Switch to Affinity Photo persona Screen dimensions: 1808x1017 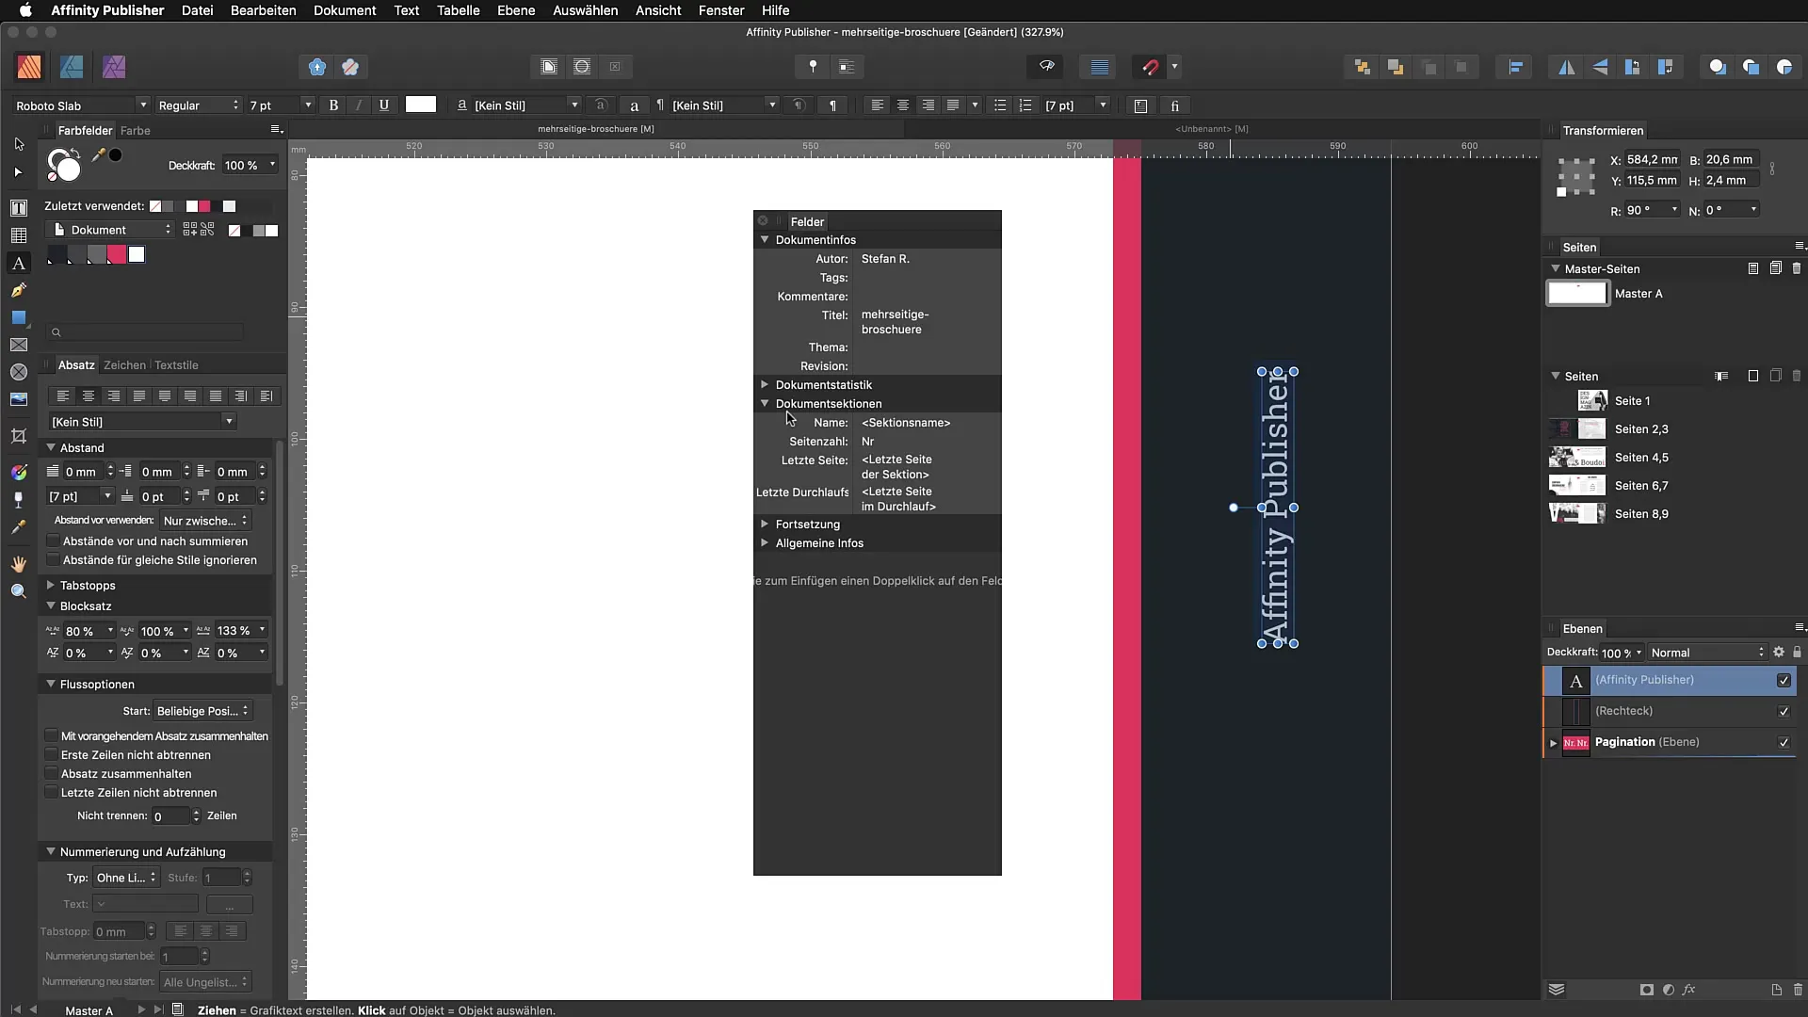click(x=114, y=67)
